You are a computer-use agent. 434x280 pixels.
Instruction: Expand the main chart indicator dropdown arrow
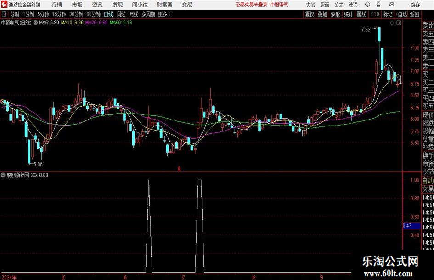[x=35, y=23]
